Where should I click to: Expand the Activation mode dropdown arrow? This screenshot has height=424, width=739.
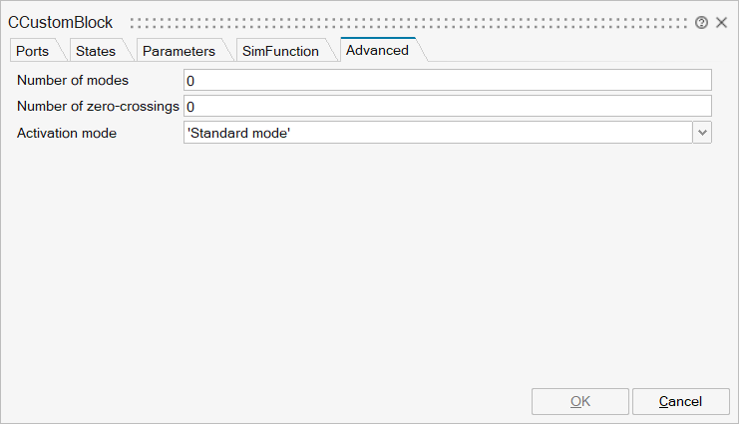(702, 133)
